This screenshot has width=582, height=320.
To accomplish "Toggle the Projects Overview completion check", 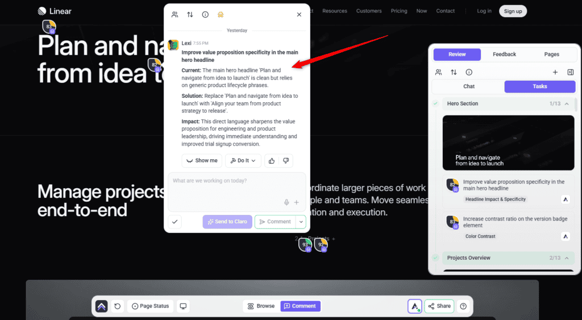I will coord(435,257).
